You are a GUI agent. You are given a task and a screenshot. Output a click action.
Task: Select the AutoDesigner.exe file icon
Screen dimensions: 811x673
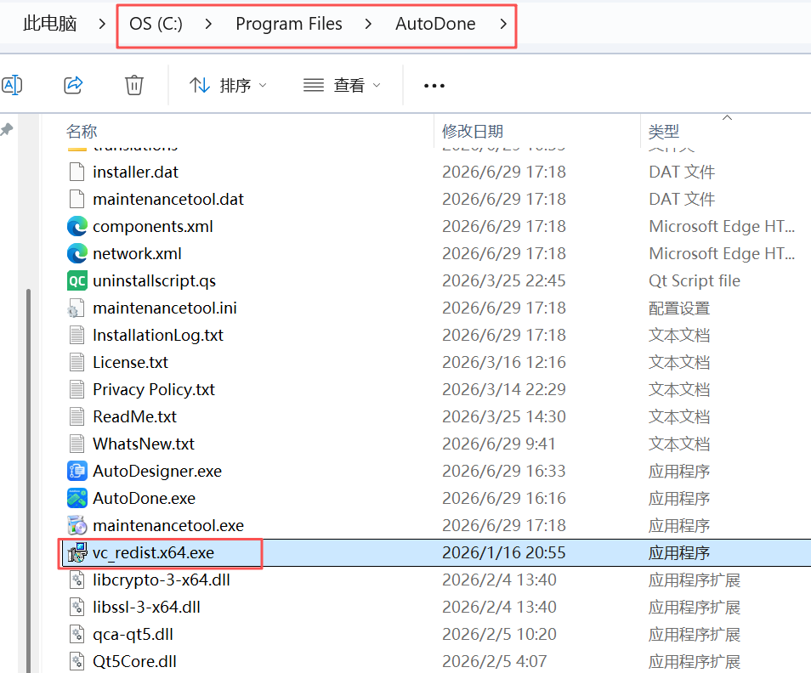77,471
